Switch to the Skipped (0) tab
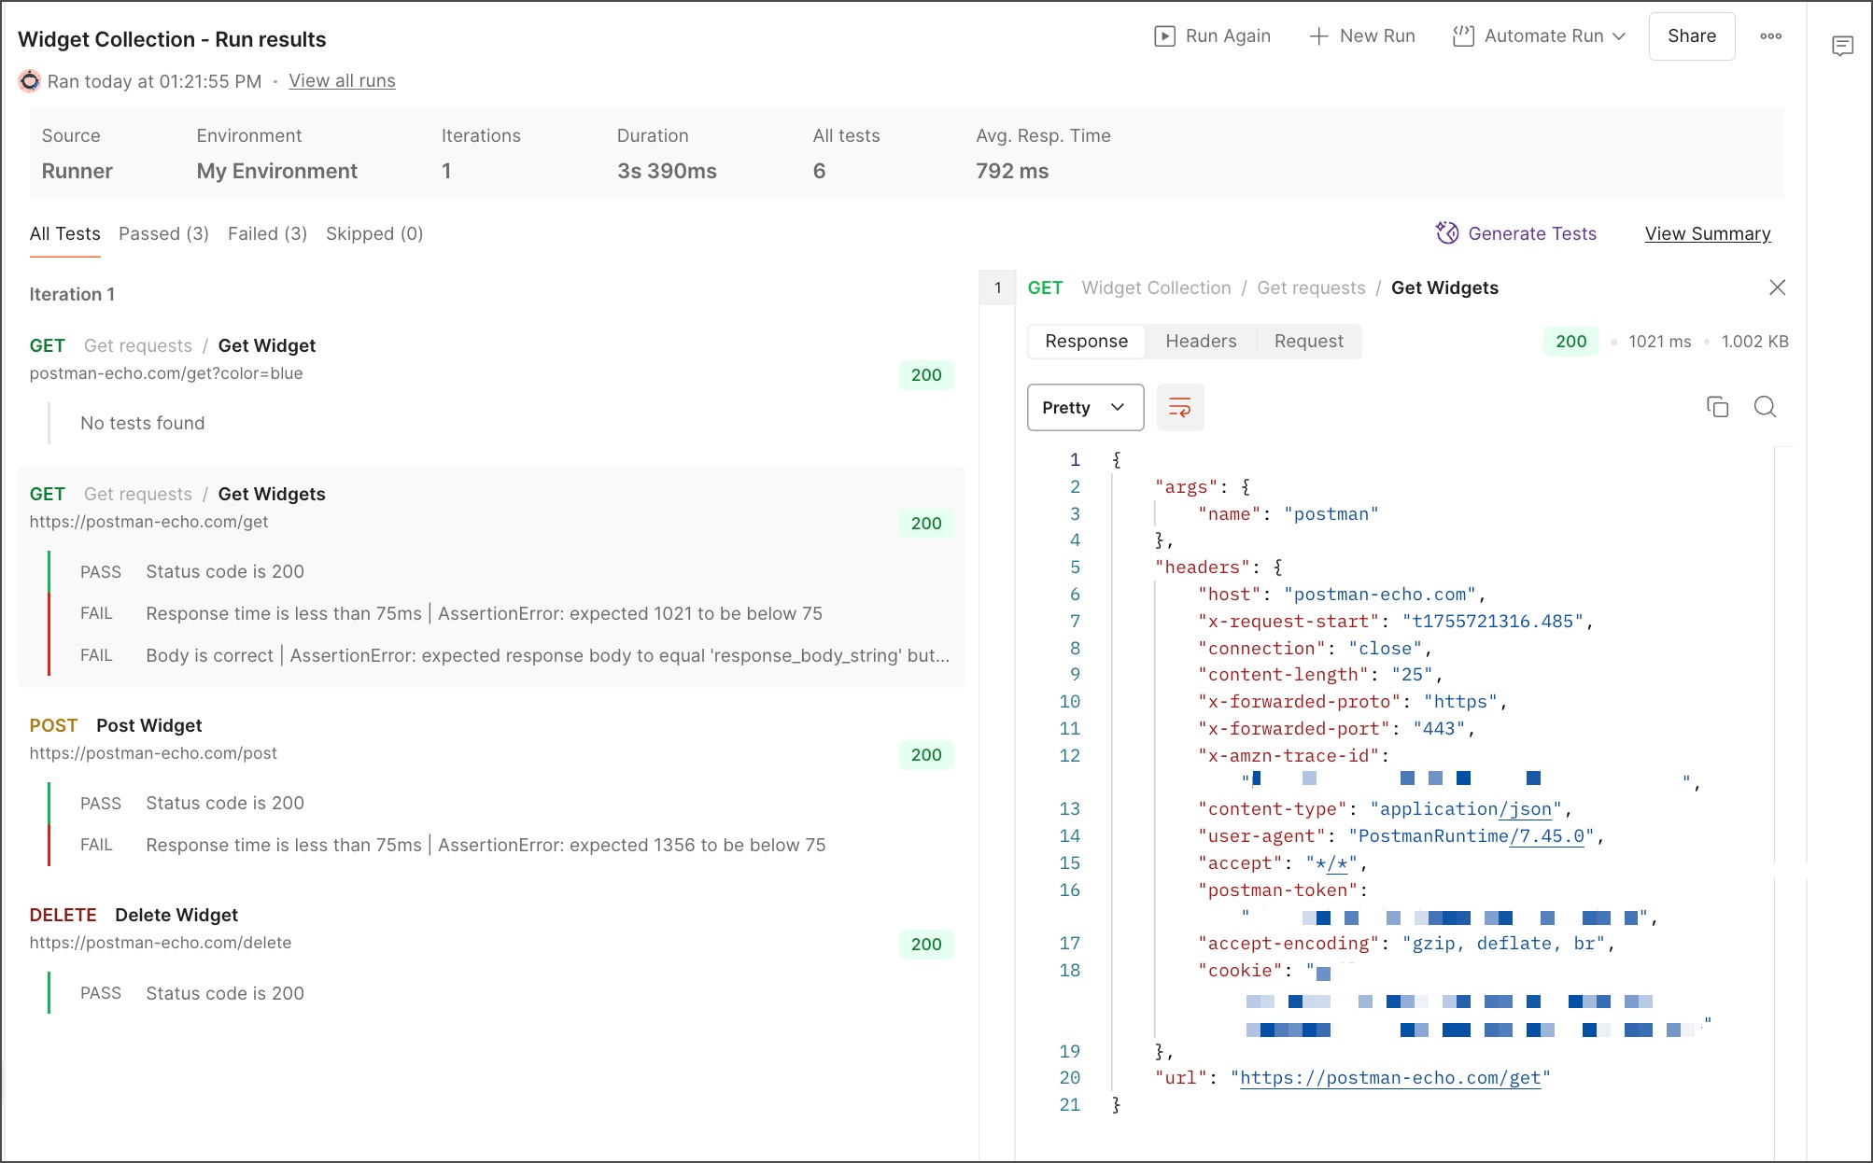1873x1163 pixels. pyautogui.click(x=374, y=234)
